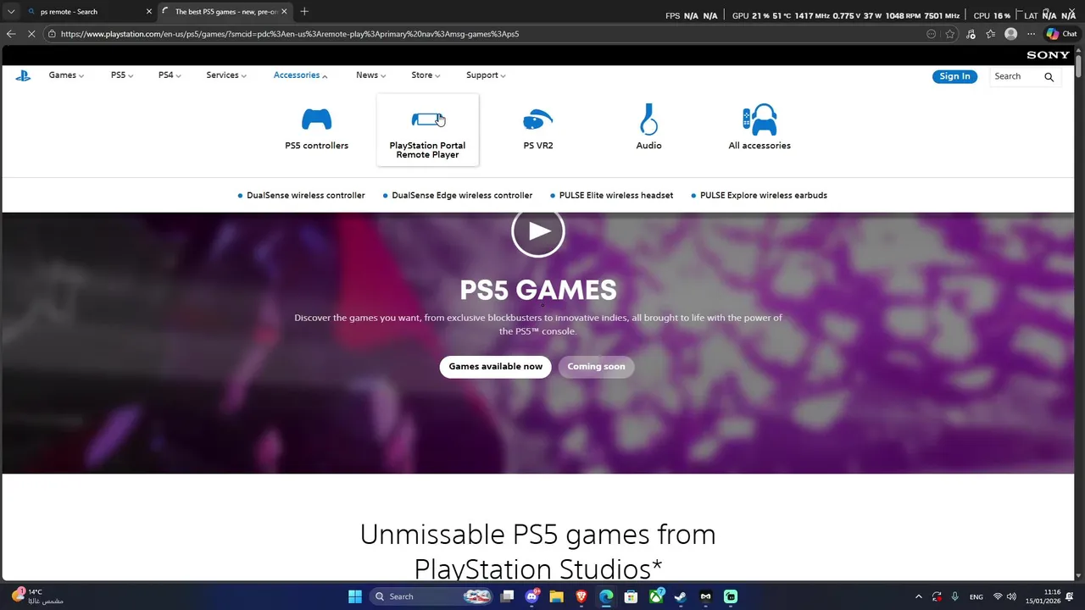Viewport: 1085px width, 610px height.
Task: Close the best PS5 games tab
Action: tap(284, 12)
